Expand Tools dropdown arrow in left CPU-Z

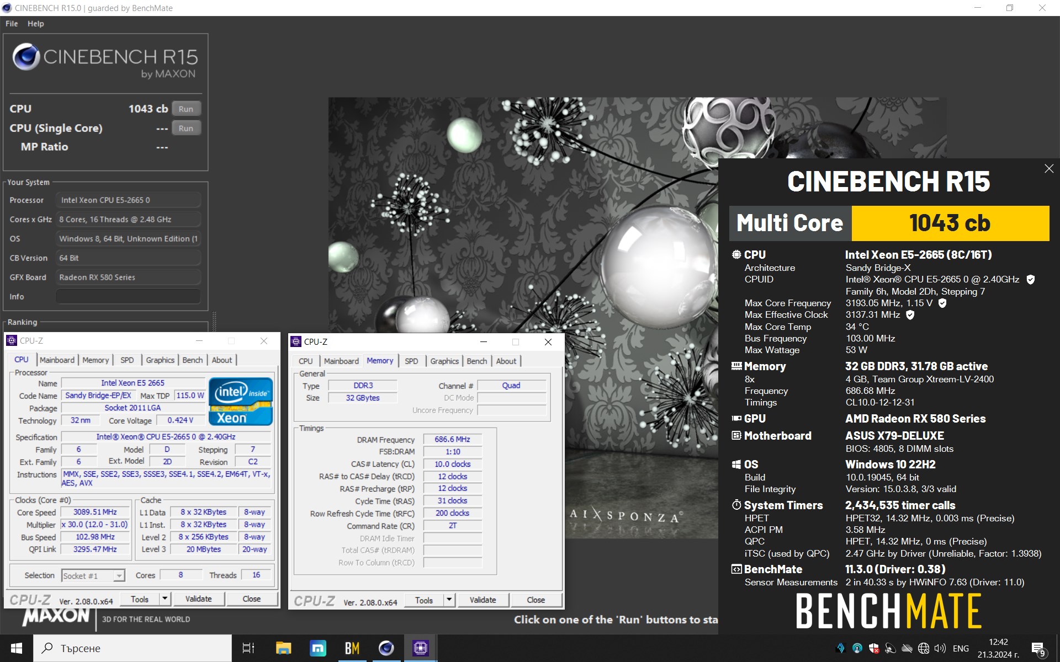(165, 599)
